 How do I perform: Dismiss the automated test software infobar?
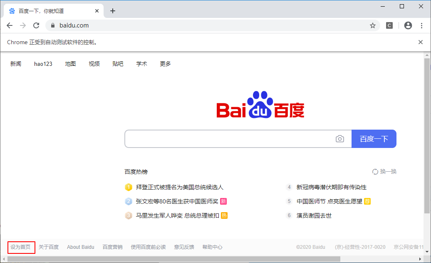[420, 42]
